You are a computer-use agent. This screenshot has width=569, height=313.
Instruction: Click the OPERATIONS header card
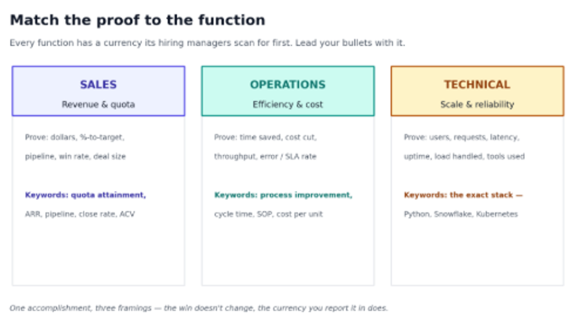click(x=288, y=91)
